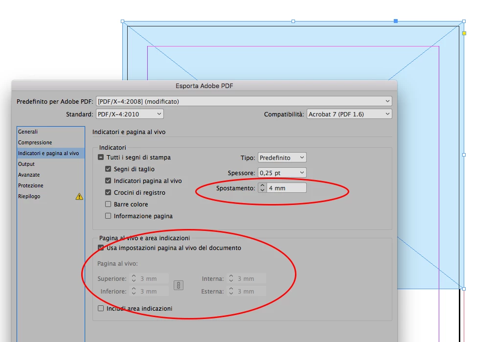The height and width of the screenshot is (342, 496).
Task: Uncheck Indicatori pagina al vivo
Action: coord(108,181)
